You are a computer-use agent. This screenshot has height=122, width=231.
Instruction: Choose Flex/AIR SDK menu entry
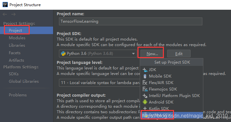(171, 83)
